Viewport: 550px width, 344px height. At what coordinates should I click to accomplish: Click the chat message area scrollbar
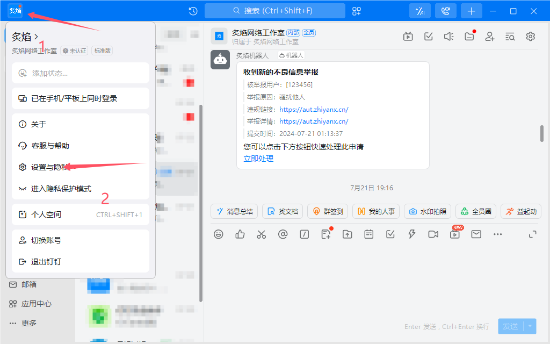542,133
